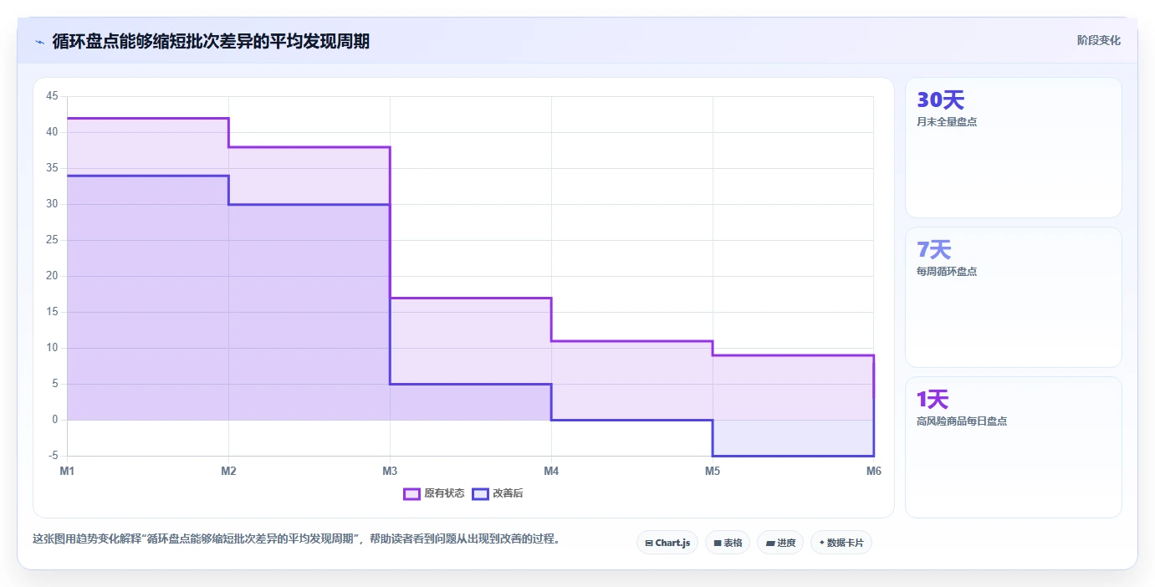Viewport: 1155px width, 587px height.
Task: Click the icon in the Chart.js tag
Action: coord(649,544)
